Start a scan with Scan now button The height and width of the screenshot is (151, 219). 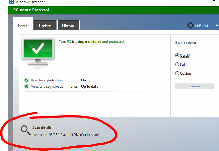tap(195, 86)
